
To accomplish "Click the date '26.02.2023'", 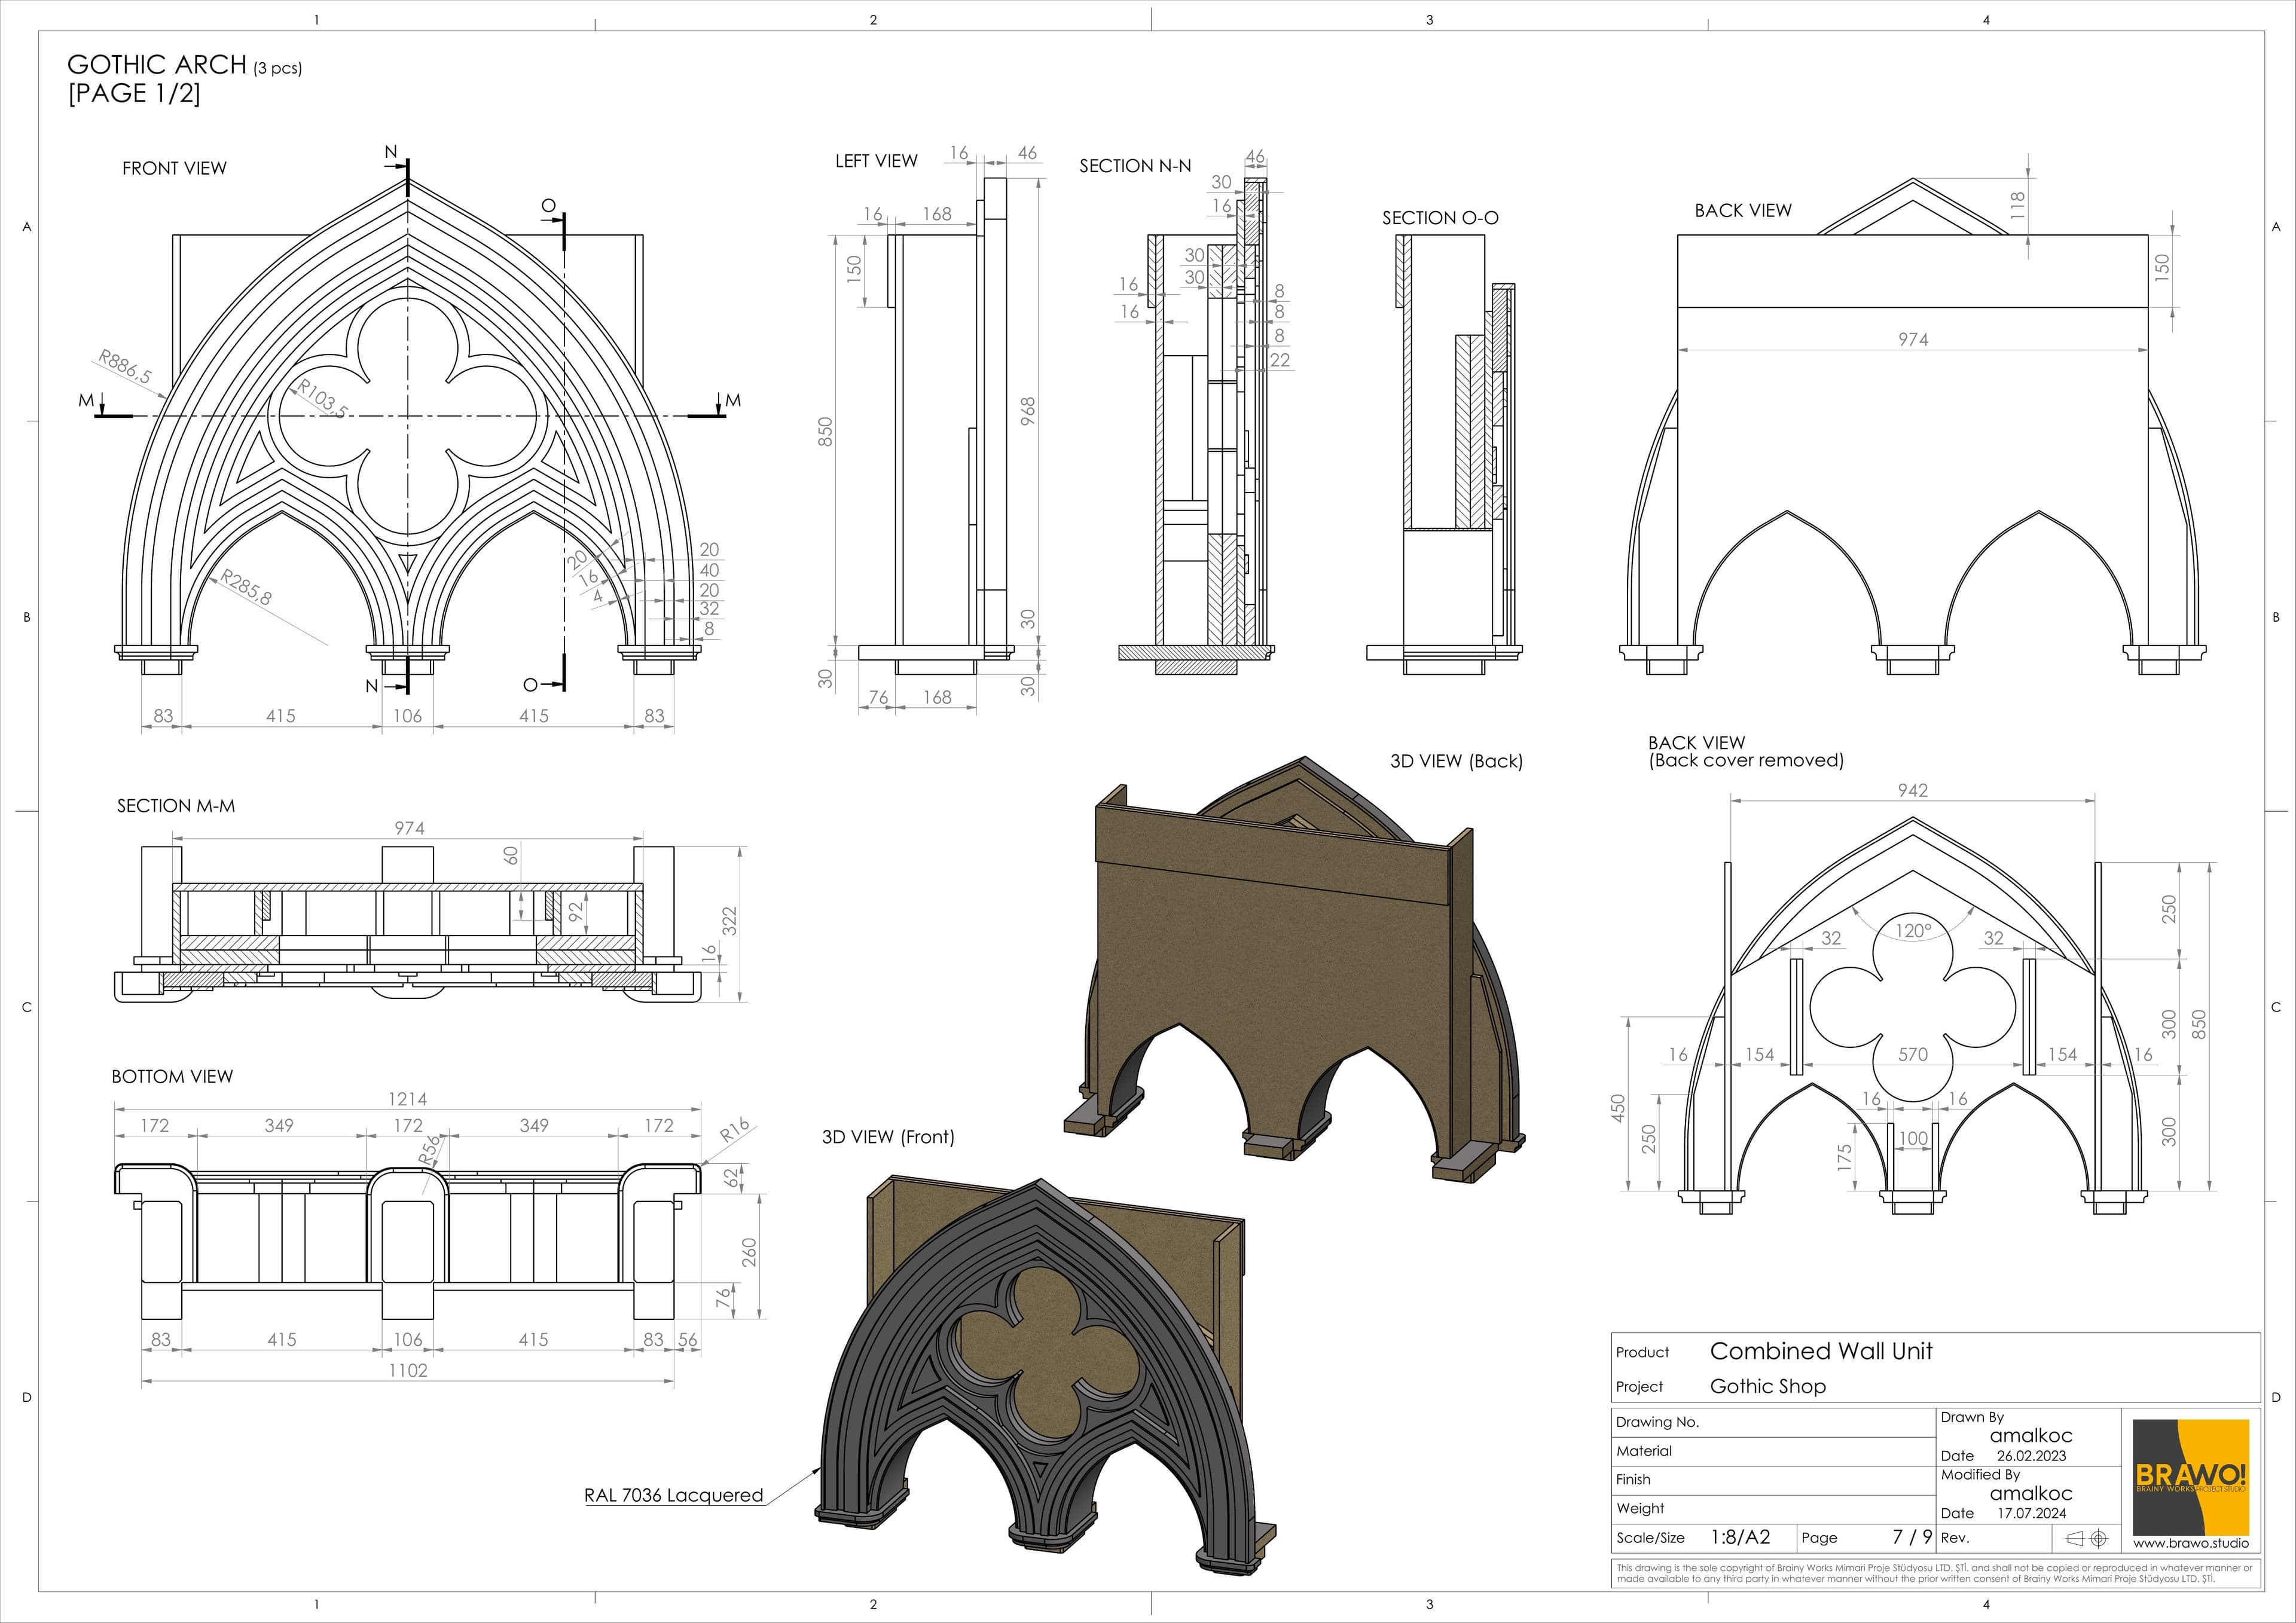I will pyautogui.click(x=2032, y=1456).
